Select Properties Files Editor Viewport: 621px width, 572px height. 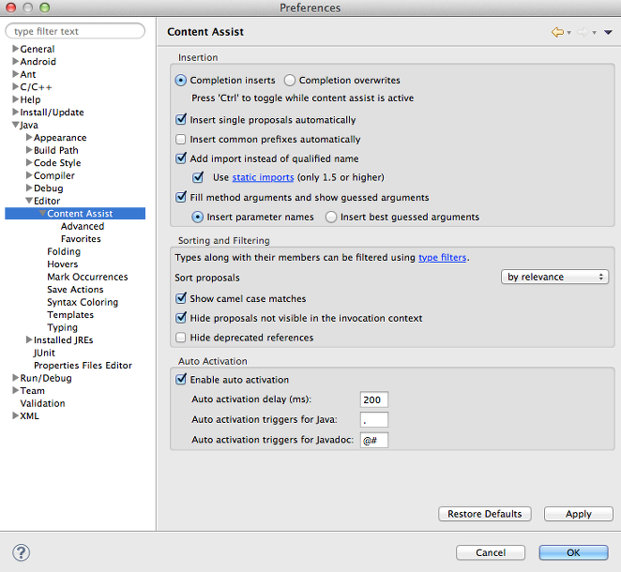tap(83, 366)
